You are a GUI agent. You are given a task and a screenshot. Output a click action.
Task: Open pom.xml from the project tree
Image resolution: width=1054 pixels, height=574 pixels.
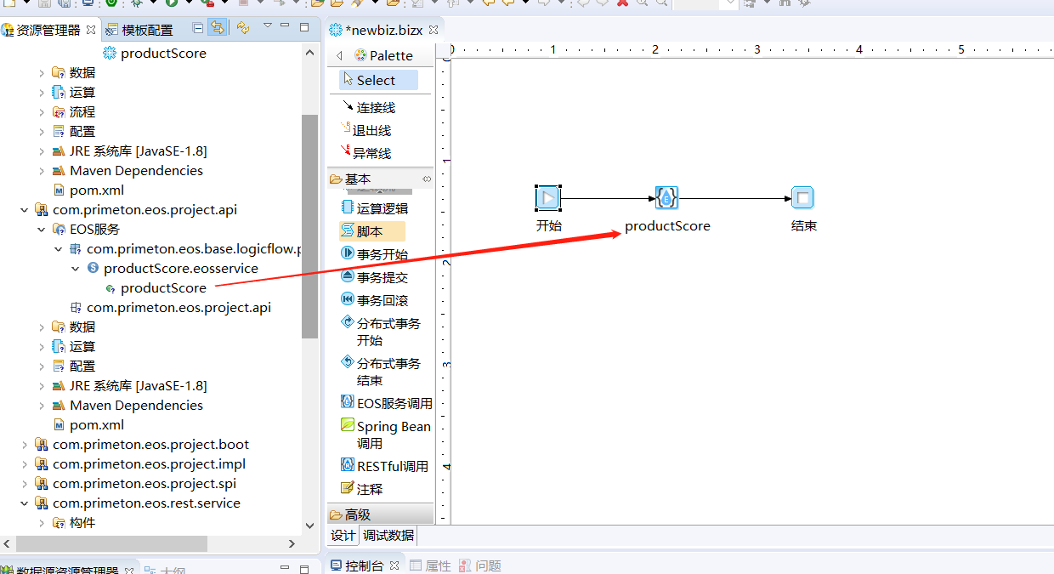pos(96,190)
